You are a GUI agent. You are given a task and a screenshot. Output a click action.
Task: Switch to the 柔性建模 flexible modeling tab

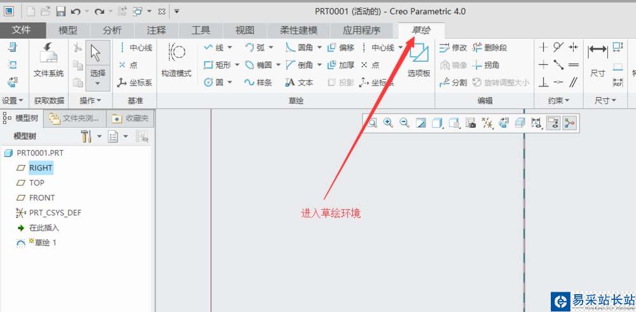coord(298,31)
